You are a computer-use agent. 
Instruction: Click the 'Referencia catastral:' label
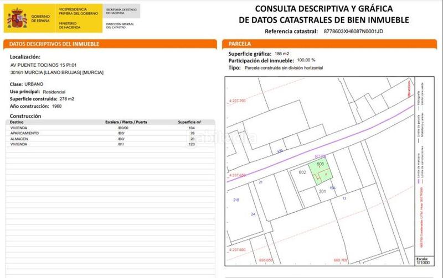[291, 32]
